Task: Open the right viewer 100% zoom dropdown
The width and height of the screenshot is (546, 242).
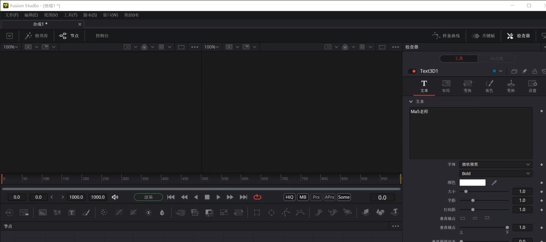Action: tap(212, 47)
